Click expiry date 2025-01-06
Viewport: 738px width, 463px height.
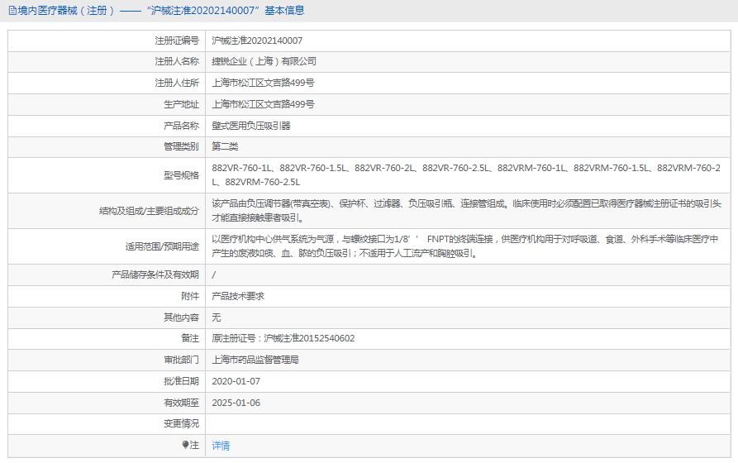pyautogui.click(x=236, y=403)
